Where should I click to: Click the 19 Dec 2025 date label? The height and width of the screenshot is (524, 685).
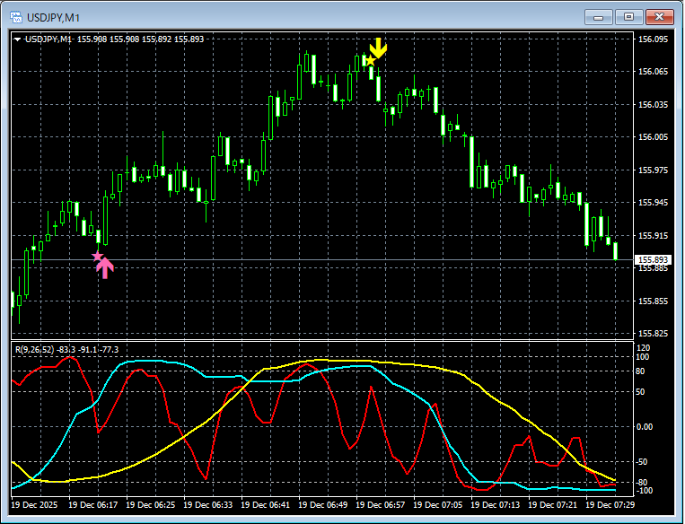point(38,505)
